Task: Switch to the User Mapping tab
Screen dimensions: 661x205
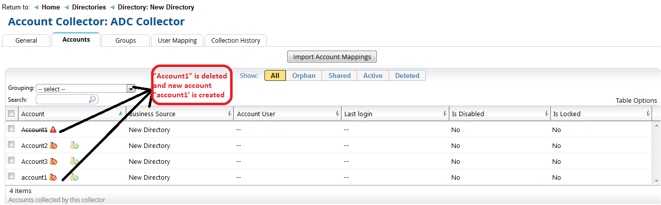Action: [x=177, y=41]
